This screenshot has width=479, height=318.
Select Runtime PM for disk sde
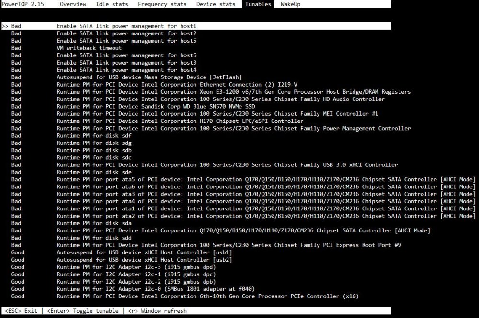(x=71, y=173)
